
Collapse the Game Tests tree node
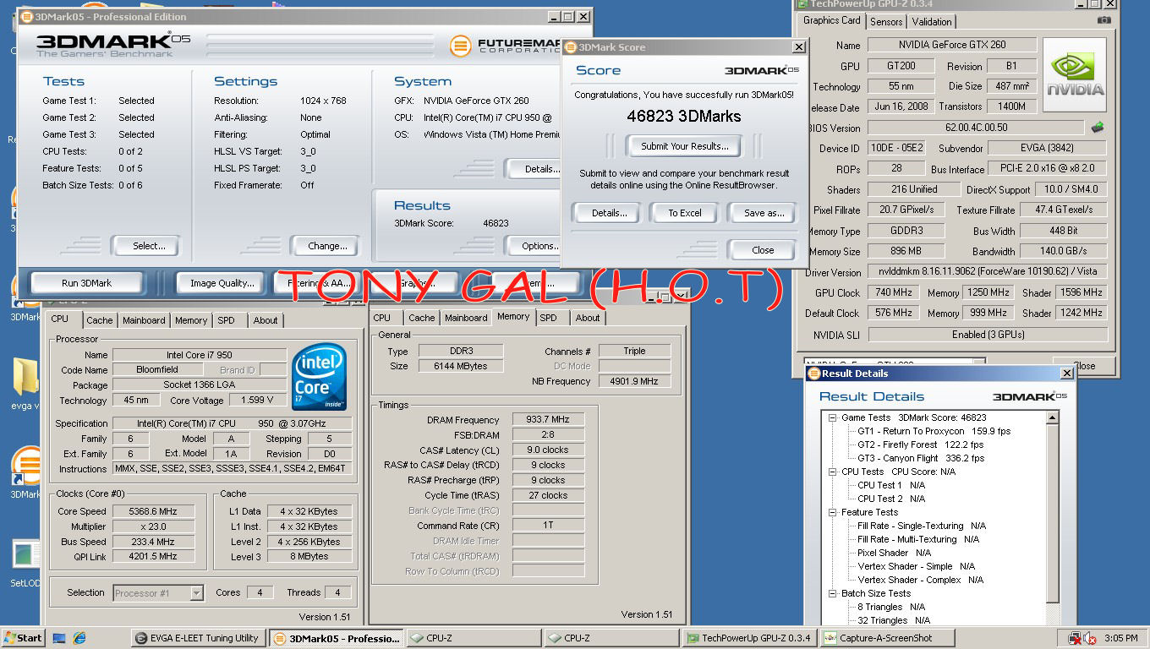[x=832, y=417]
